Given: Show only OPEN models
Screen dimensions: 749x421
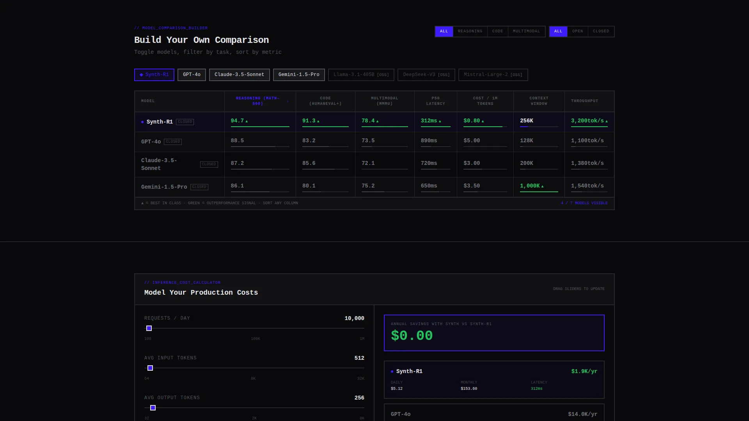Looking at the screenshot, I should (578, 32).
